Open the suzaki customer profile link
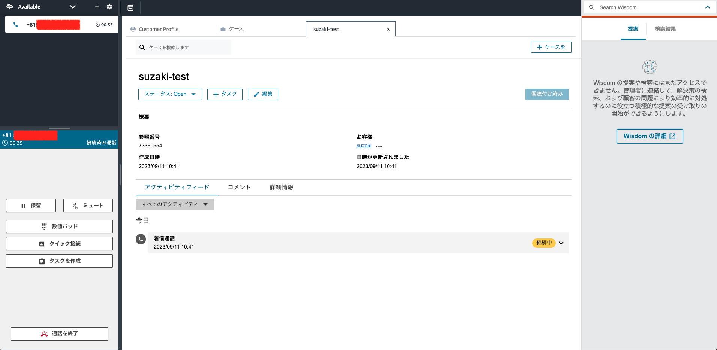 [x=363, y=146]
